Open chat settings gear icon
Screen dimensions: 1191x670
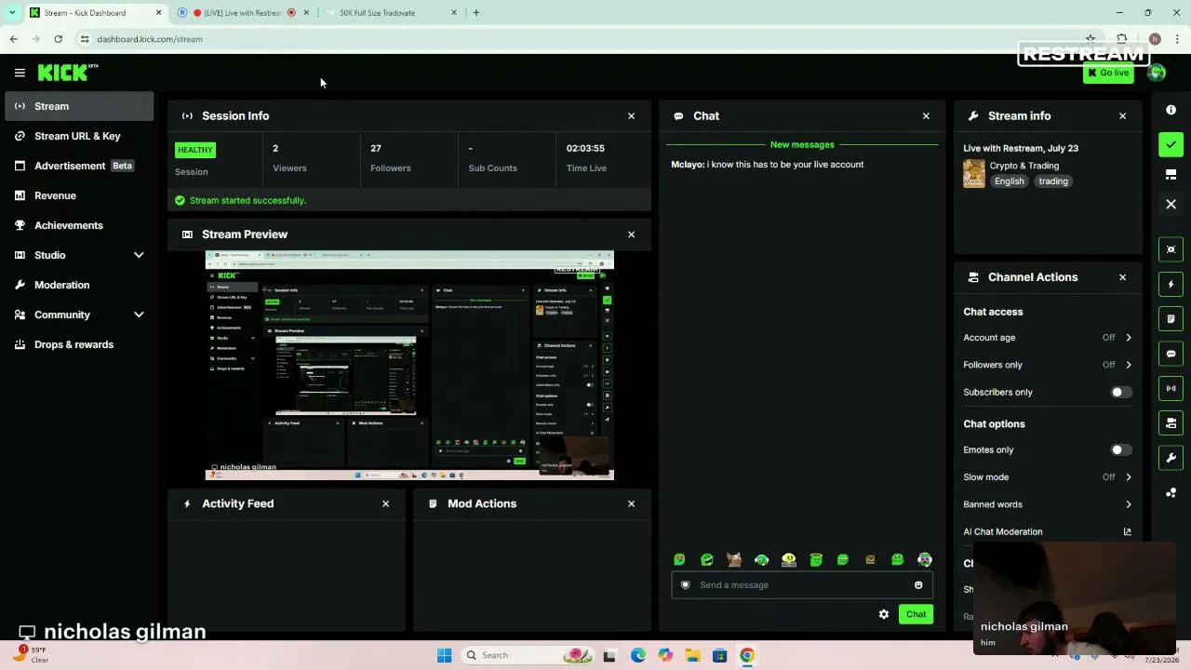pos(884,614)
